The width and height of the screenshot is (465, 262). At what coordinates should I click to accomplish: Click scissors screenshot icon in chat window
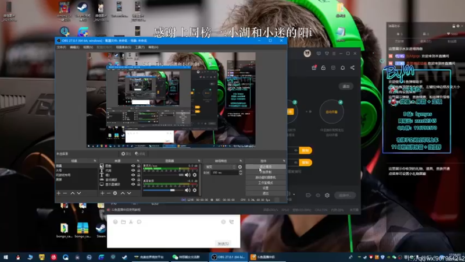131,222
